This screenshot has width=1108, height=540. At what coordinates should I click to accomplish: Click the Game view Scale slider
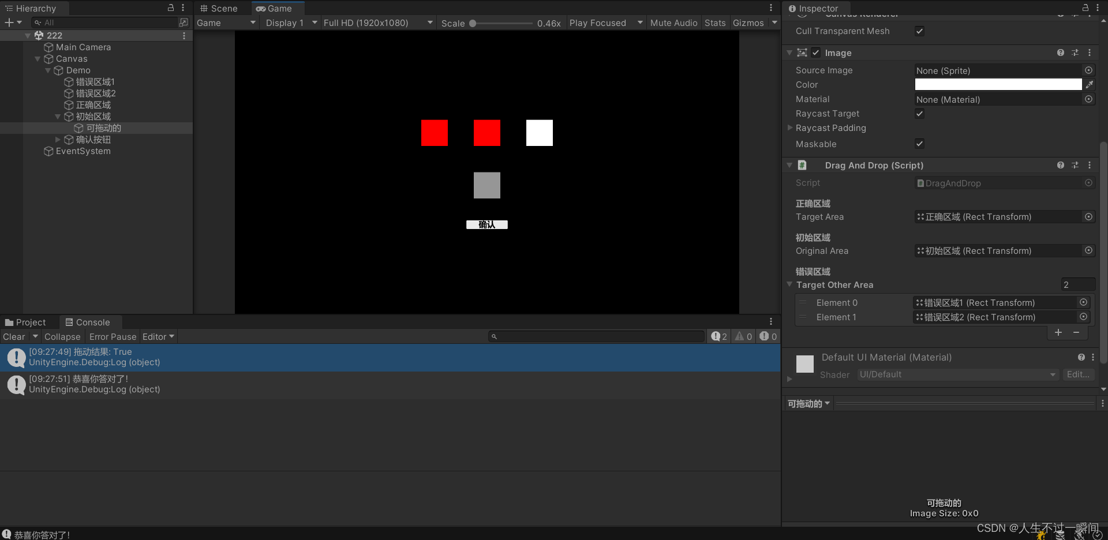pos(502,24)
